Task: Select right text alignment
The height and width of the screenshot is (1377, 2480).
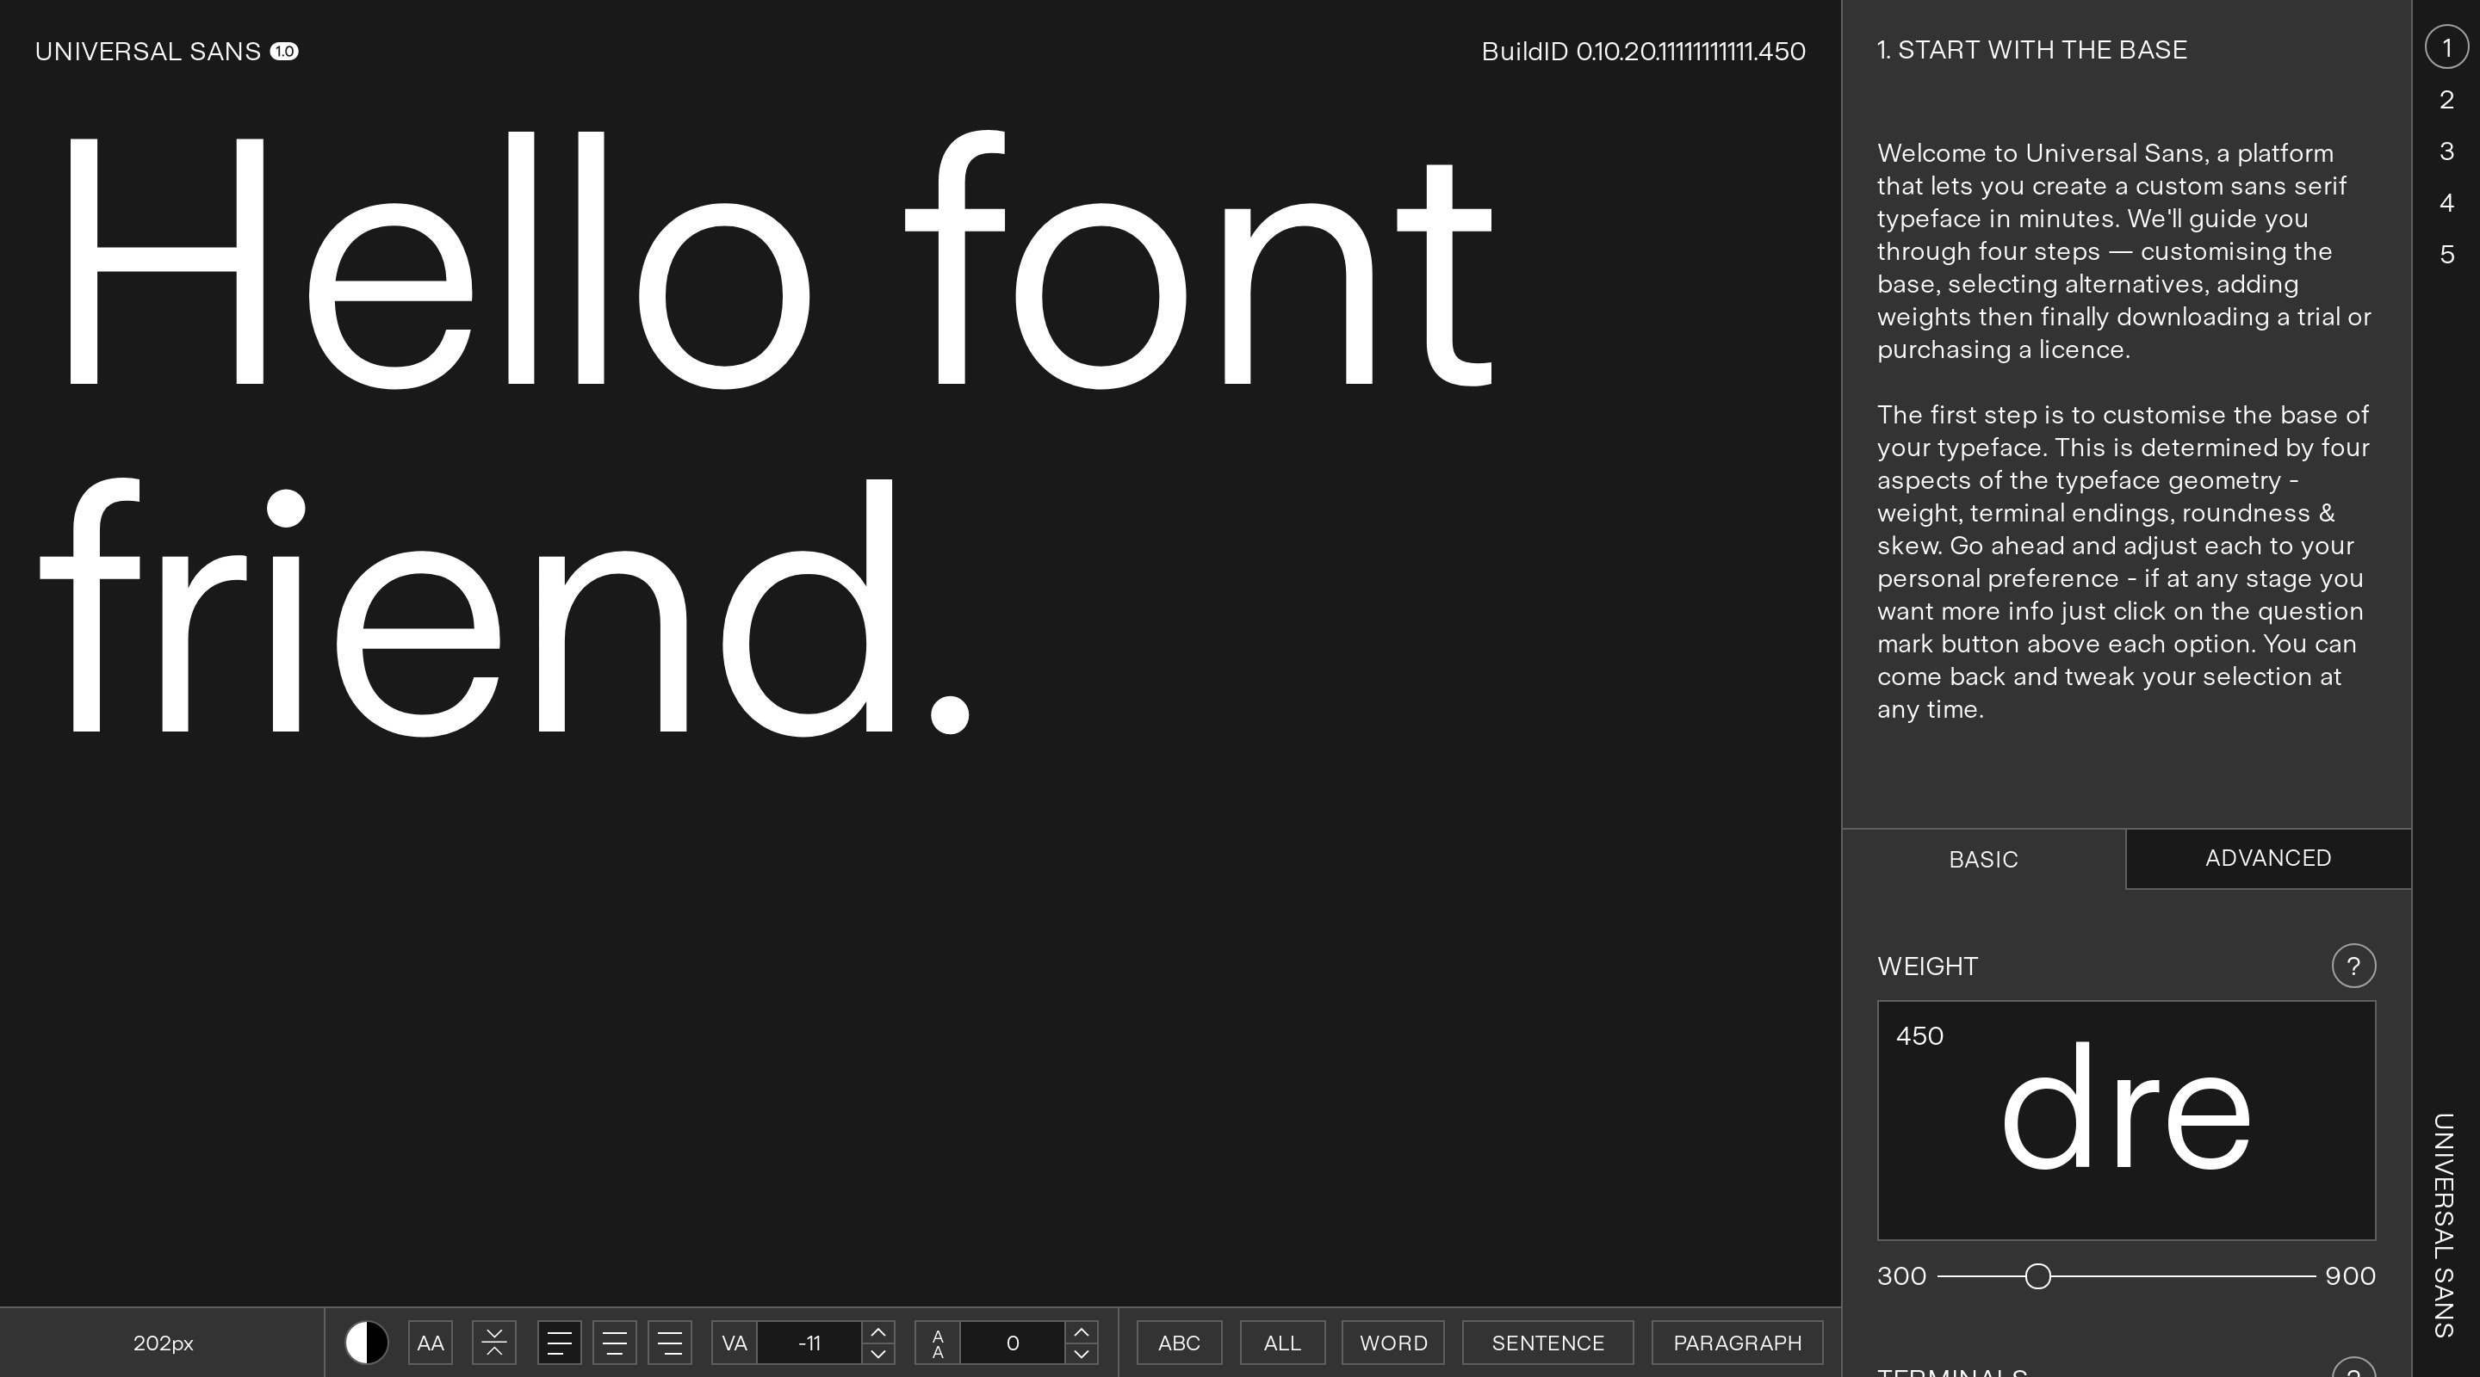Action: pyautogui.click(x=670, y=1343)
